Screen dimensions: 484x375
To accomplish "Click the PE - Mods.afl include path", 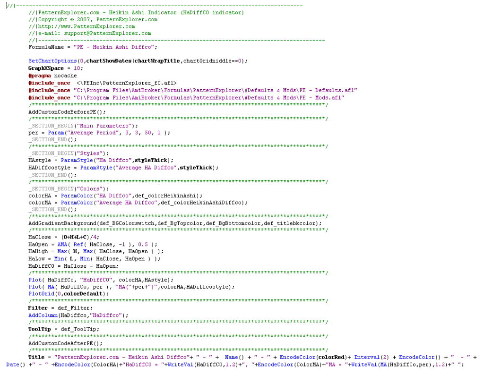I will coord(208,97).
